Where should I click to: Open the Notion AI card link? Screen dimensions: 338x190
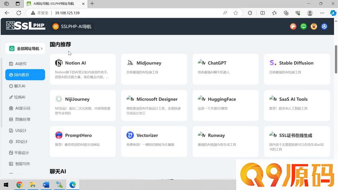[83, 69]
